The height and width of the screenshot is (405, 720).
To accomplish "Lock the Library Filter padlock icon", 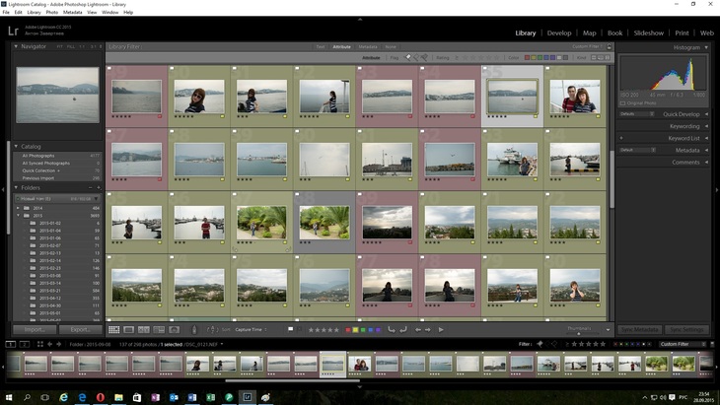I will pos(610,46).
